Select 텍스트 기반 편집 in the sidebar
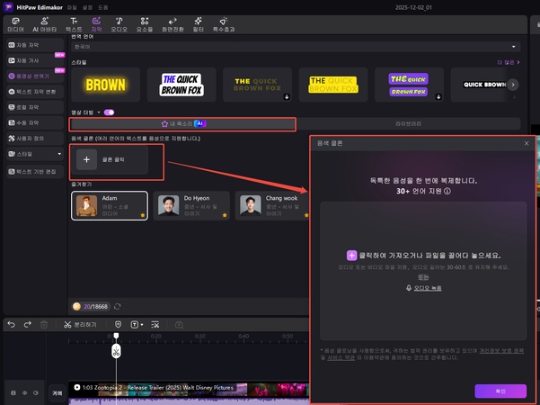 coord(35,172)
